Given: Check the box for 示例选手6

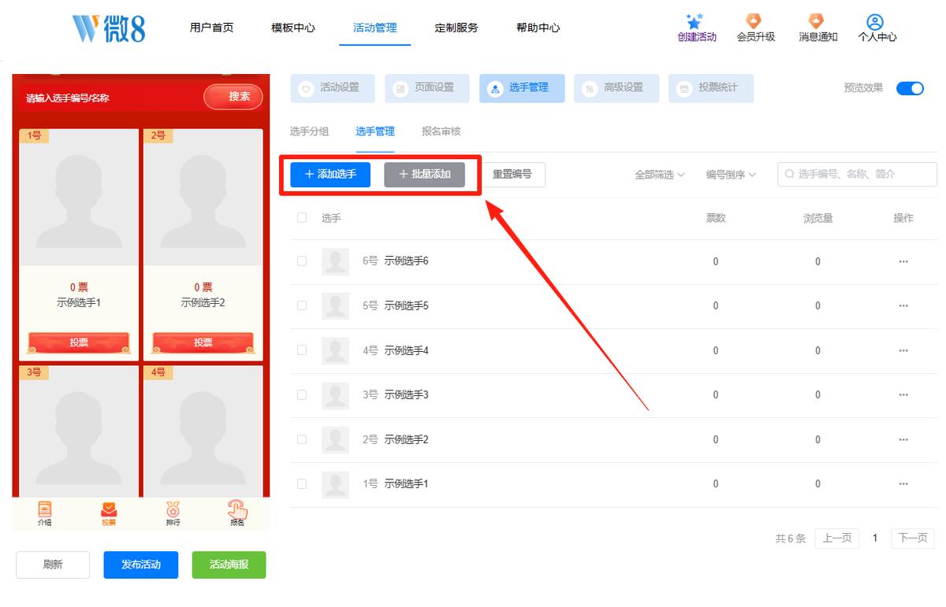Looking at the screenshot, I should pos(302,261).
